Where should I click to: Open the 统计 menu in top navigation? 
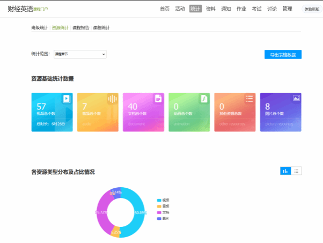[x=195, y=9]
